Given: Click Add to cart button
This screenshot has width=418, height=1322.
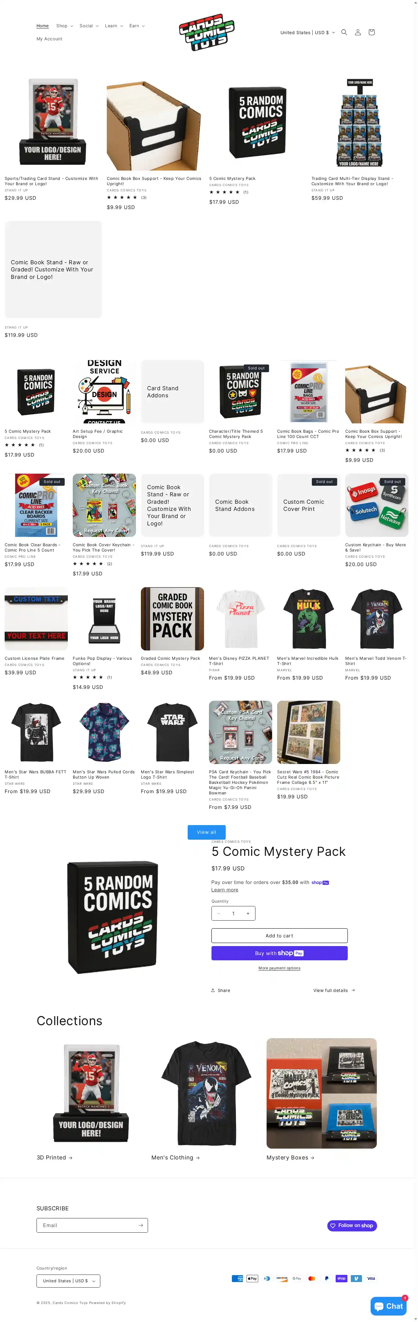Looking at the screenshot, I should pyautogui.click(x=279, y=936).
